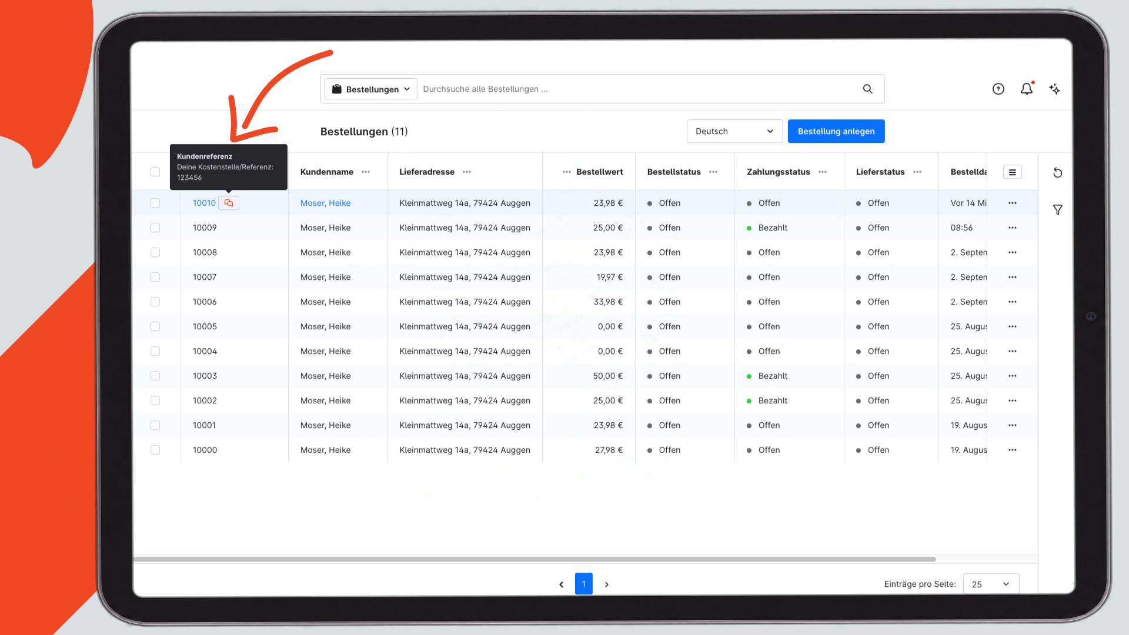Click the horizontal table scrollbar
The width and height of the screenshot is (1129, 635).
pos(534,559)
